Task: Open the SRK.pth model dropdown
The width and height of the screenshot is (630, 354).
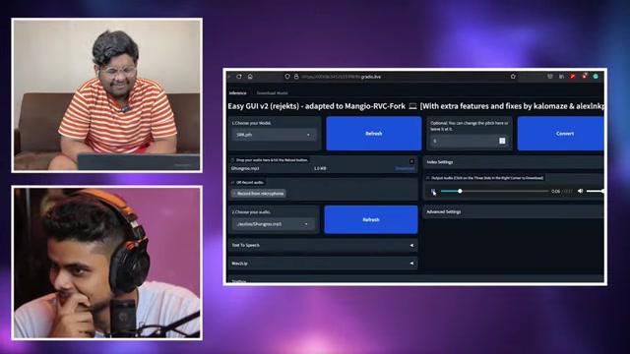Action: [x=274, y=135]
